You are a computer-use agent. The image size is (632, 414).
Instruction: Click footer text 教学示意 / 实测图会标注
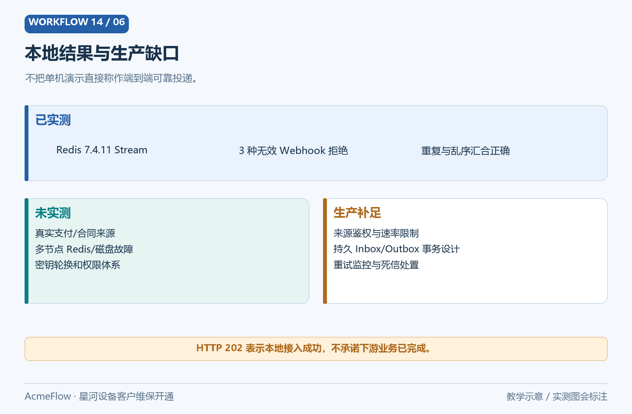tap(557, 396)
